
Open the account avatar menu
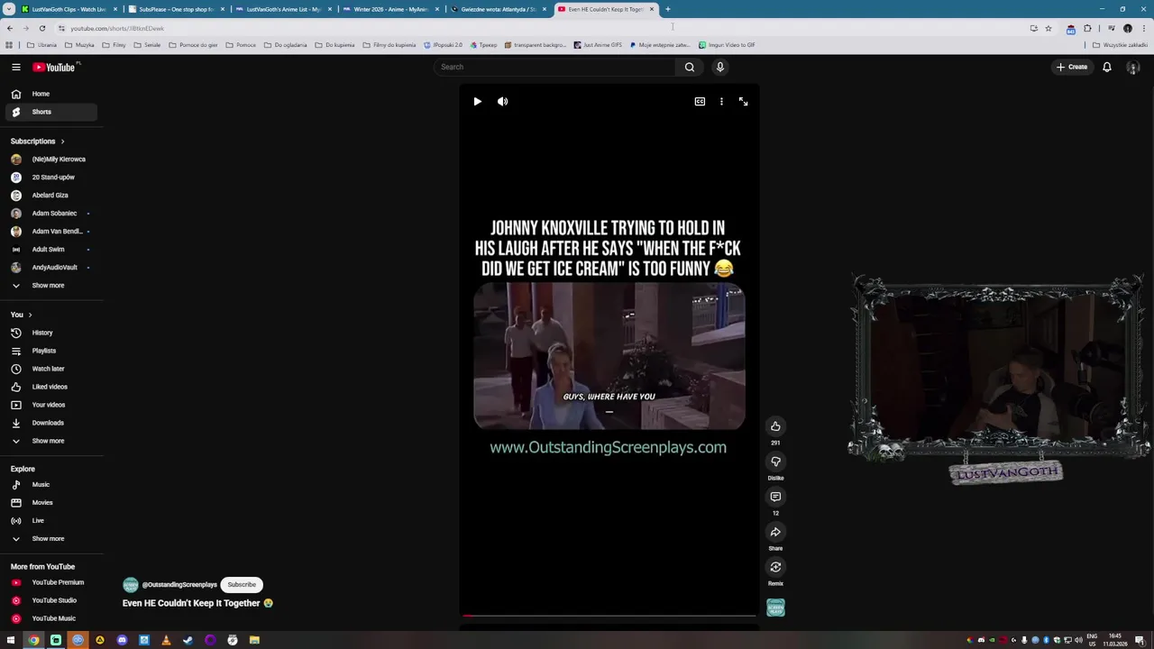[x=1133, y=67]
